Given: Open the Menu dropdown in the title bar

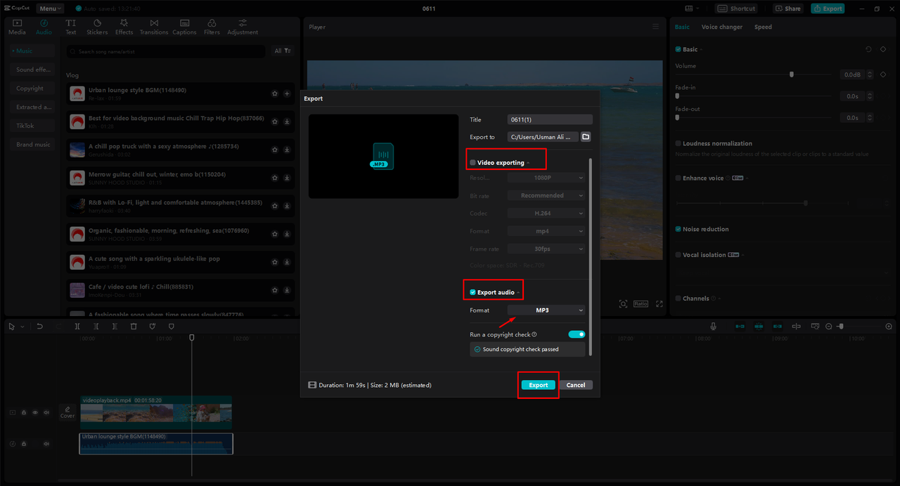Looking at the screenshot, I should coord(50,8).
